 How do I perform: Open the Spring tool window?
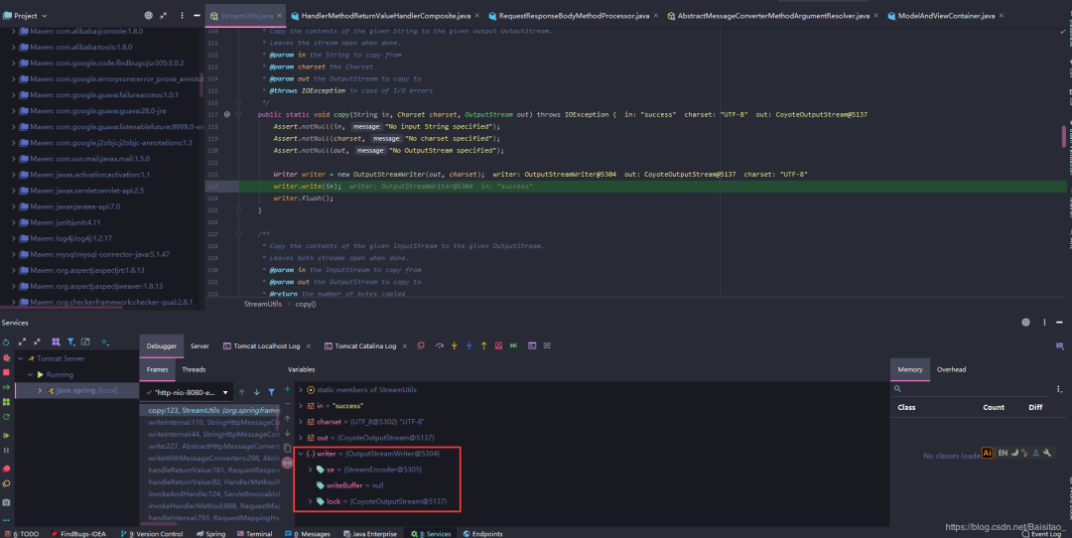point(210,534)
